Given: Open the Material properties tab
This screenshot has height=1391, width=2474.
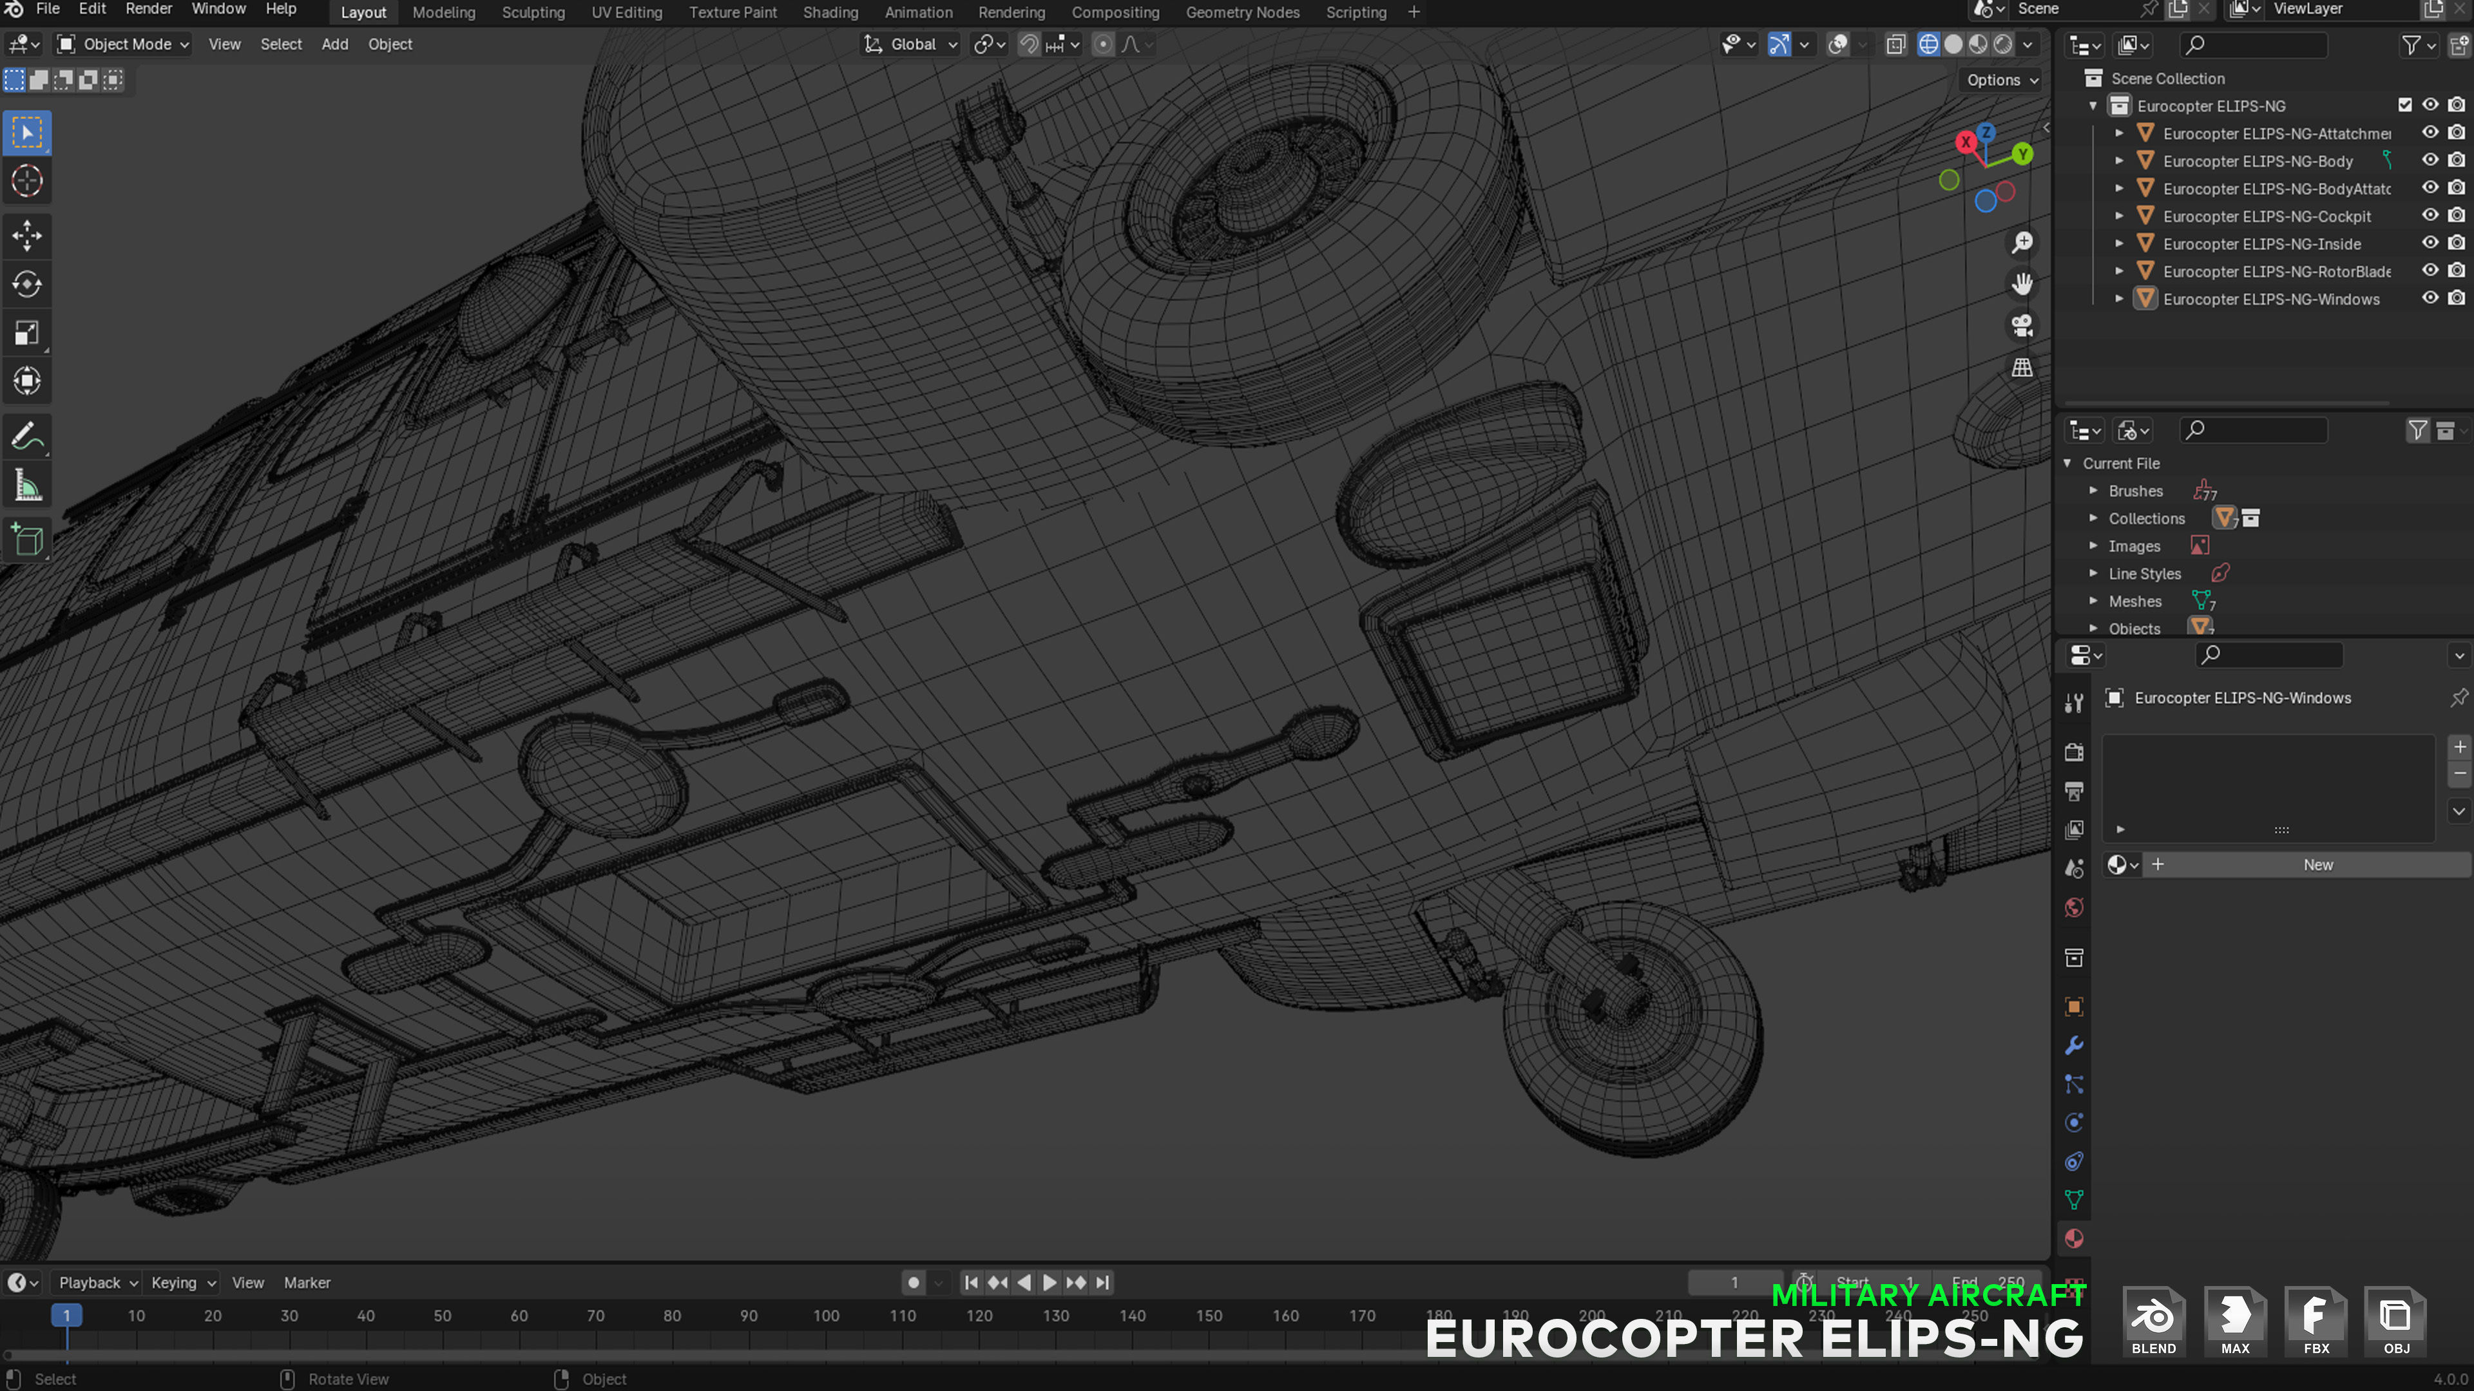Looking at the screenshot, I should coord(2075,1239).
